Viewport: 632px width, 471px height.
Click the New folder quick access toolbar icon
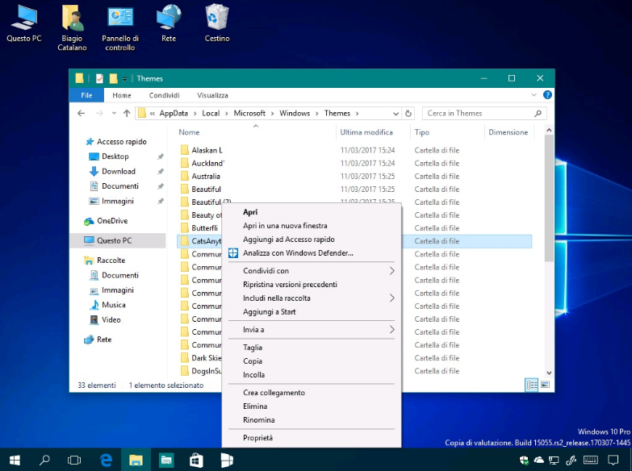(114, 78)
